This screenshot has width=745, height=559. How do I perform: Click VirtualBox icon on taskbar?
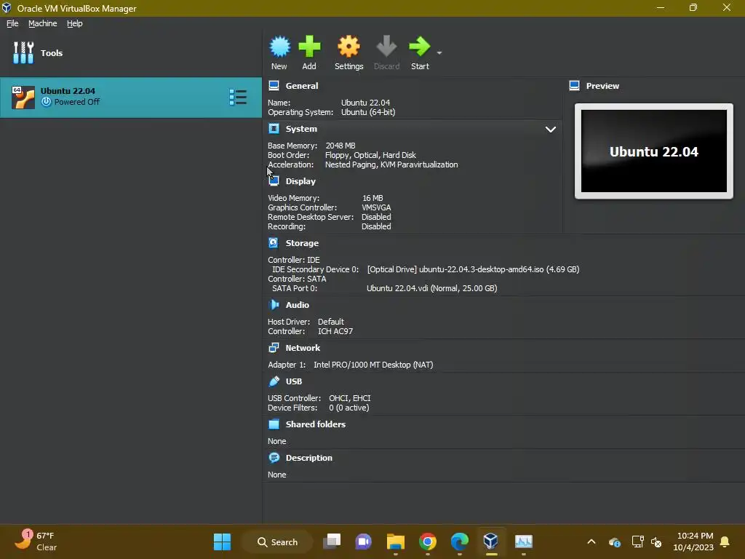tap(491, 541)
